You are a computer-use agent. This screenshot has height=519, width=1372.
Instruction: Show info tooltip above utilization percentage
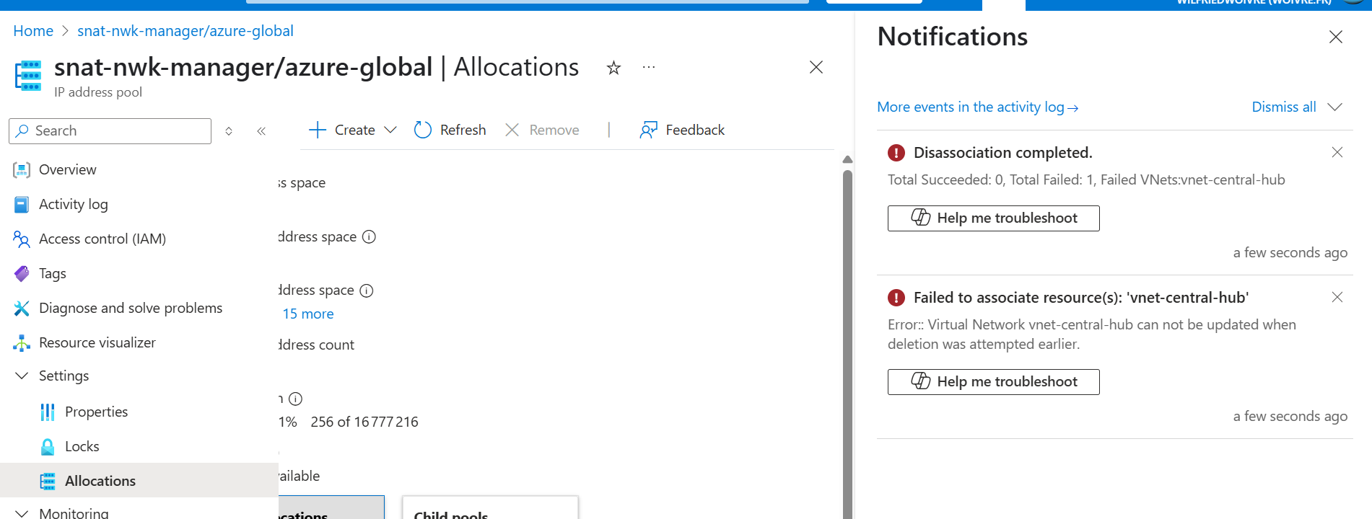coord(295,399)
